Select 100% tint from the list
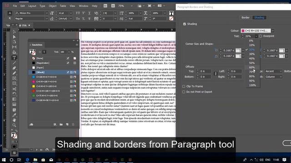The height and width of the screenshot is (163, 291). pyautogui.click(x=252, y=85)
